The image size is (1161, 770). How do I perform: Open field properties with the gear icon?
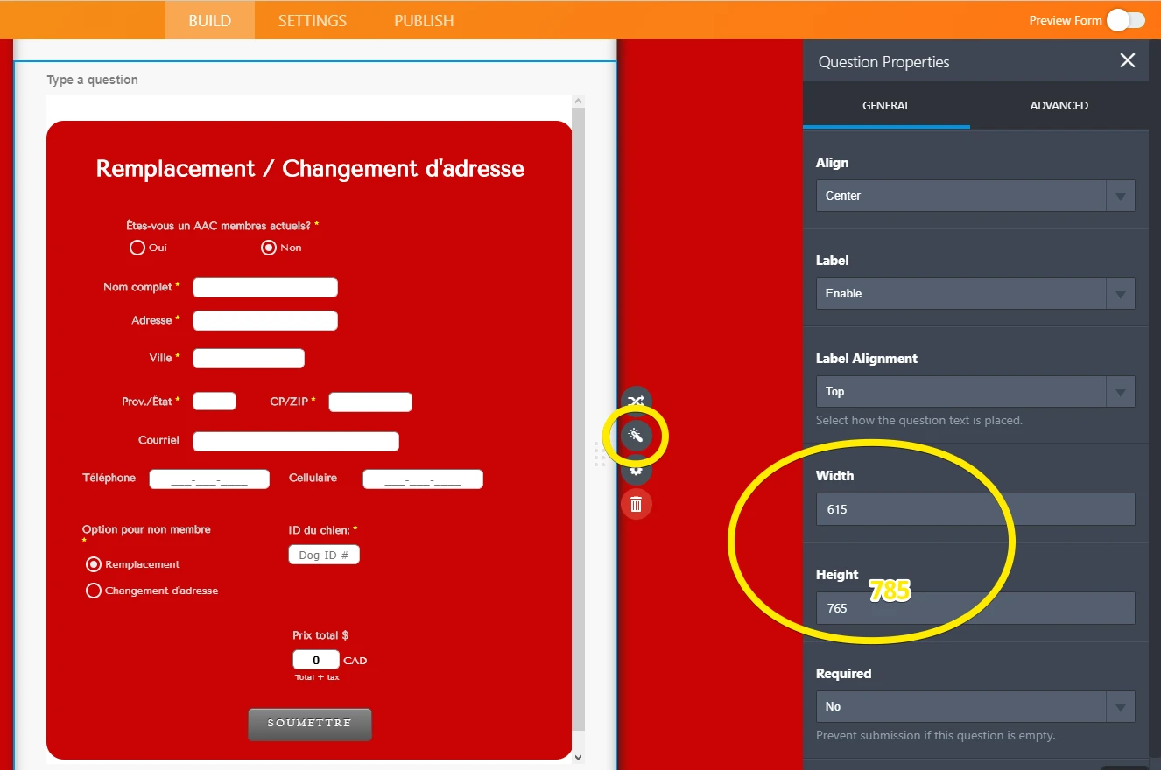pos(637,470)
